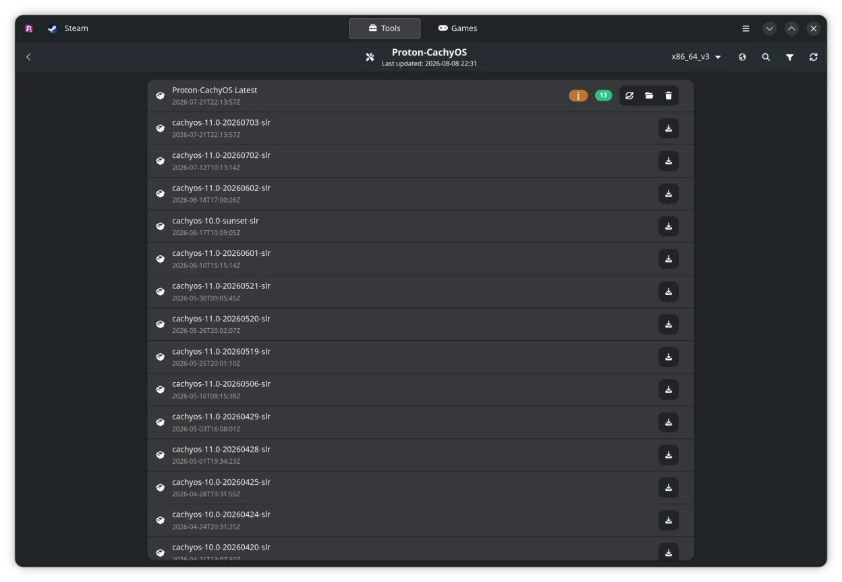Open the filter funnel icon

click(x=789, y=57)
